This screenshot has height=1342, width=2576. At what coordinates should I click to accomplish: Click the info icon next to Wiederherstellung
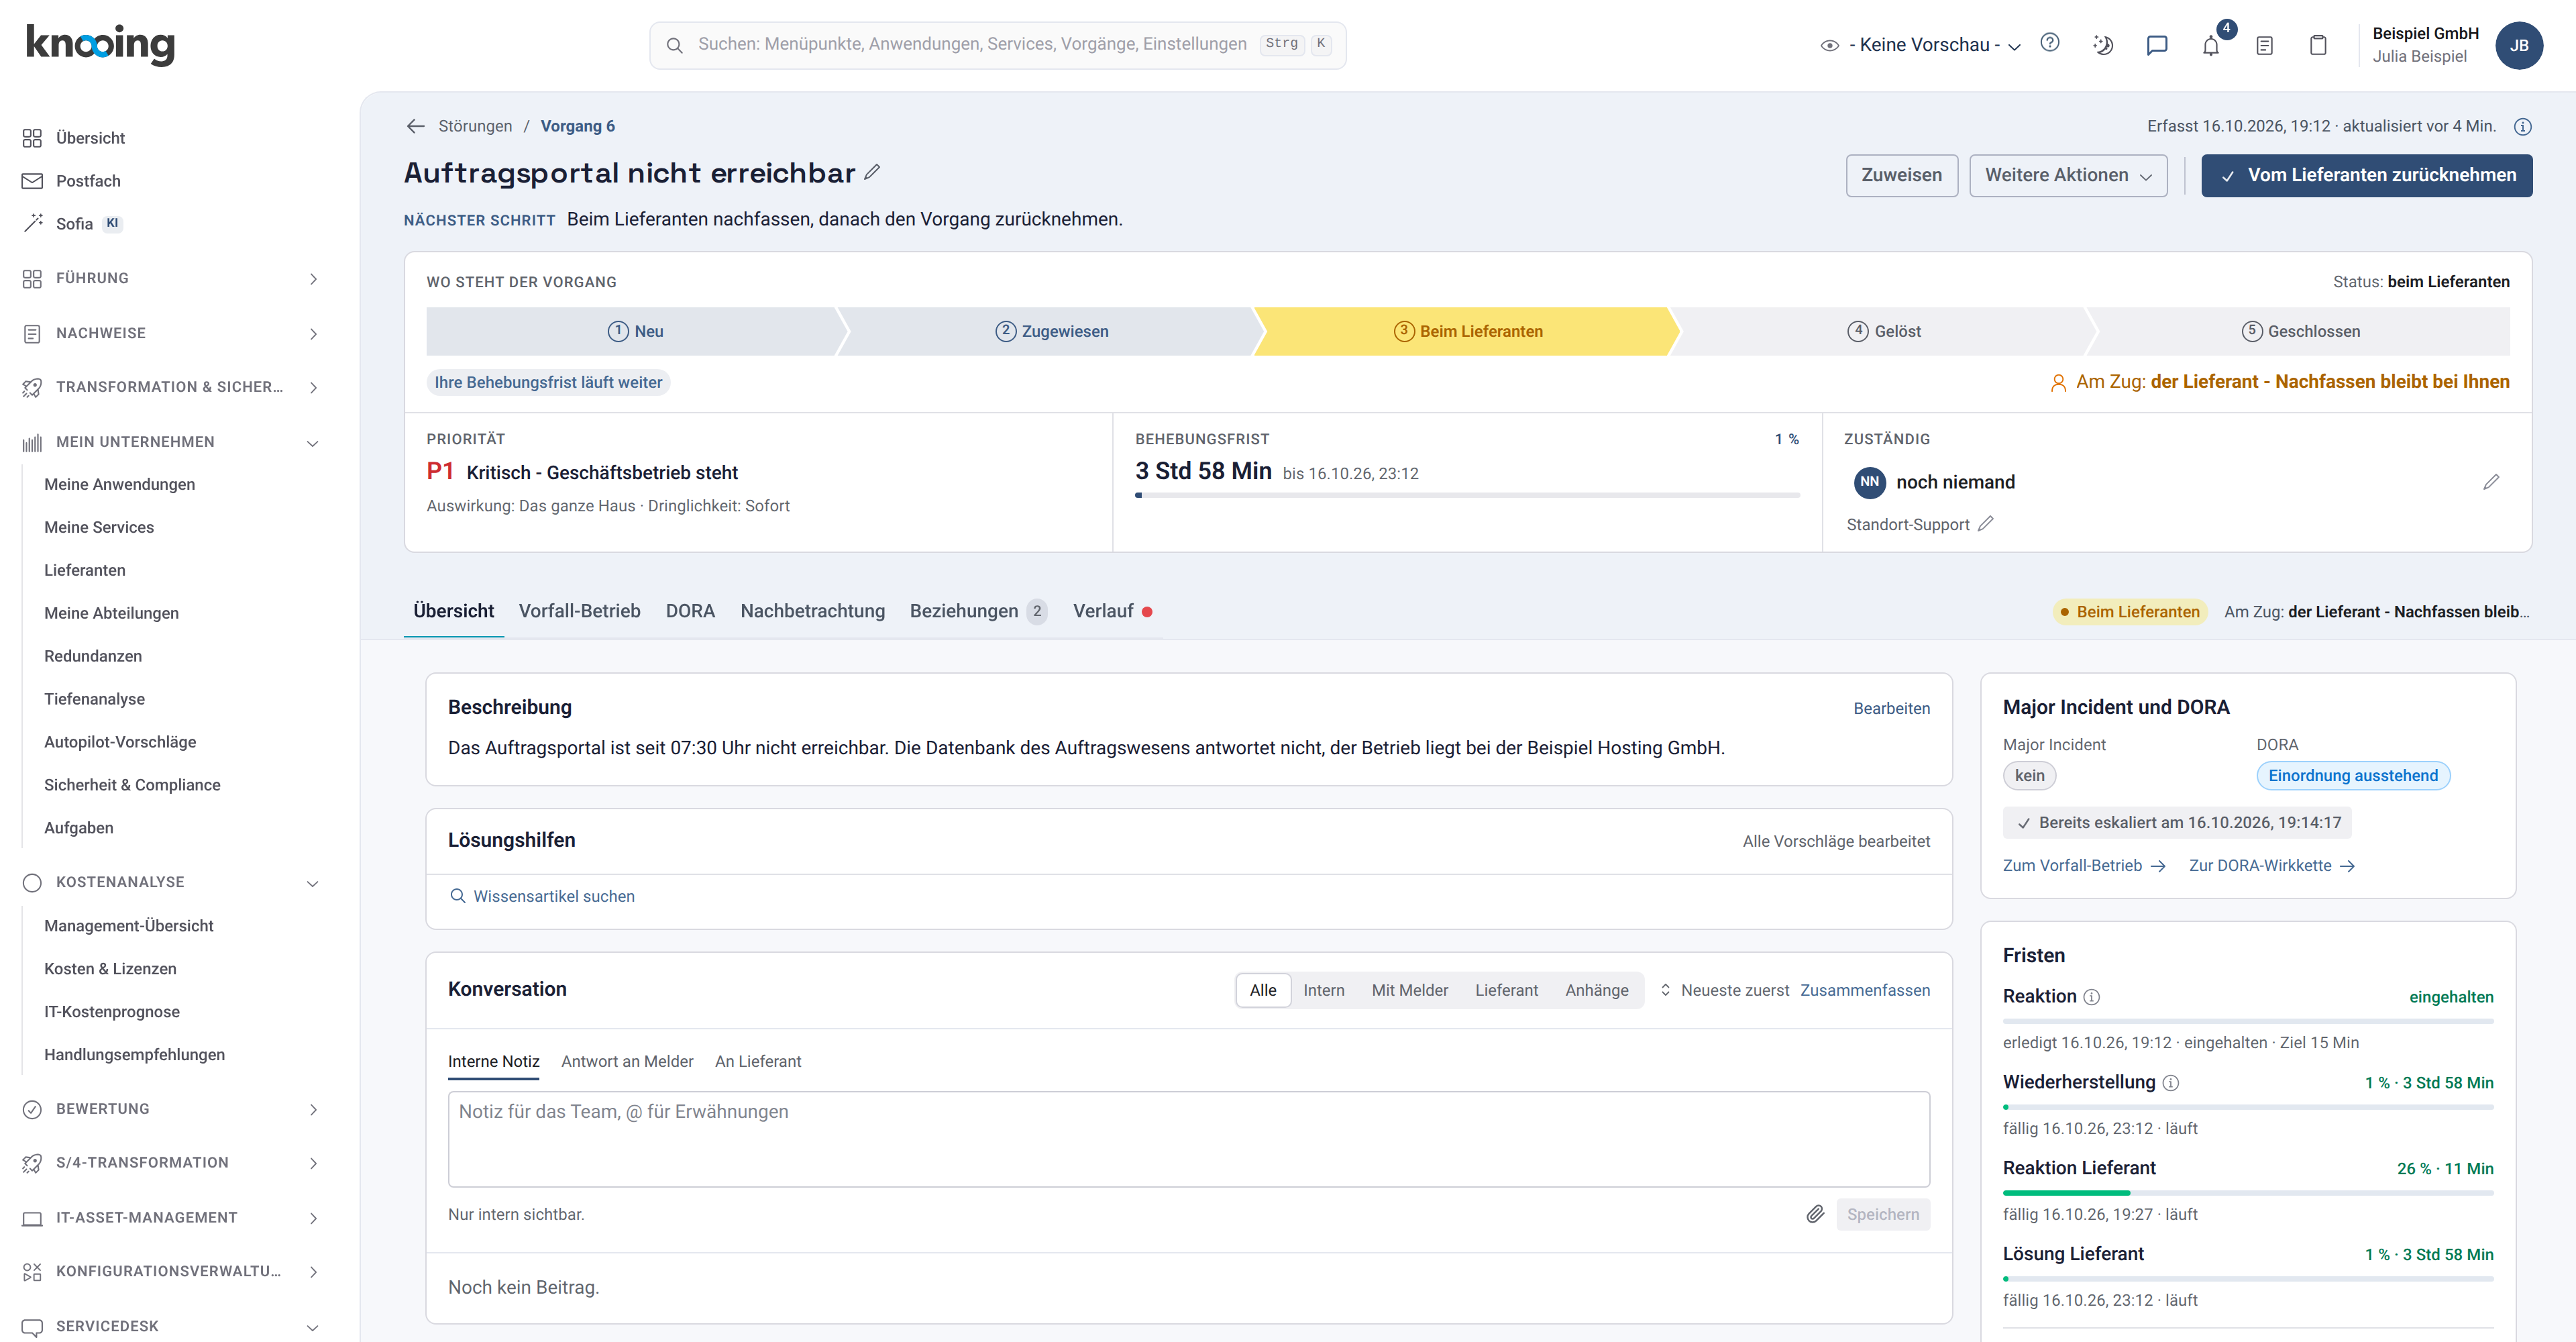pos(2170,1083)
